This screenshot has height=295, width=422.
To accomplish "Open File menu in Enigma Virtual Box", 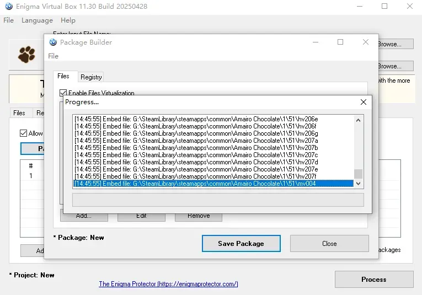I will (x=8, y=20).
